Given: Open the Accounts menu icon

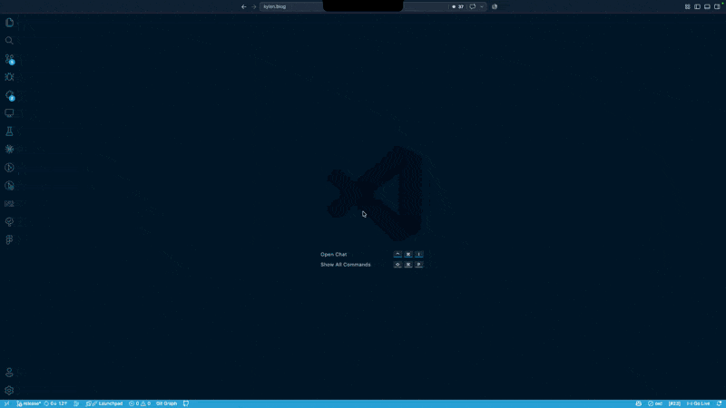Looking at the screenshot, I should (x=9, y=373).
